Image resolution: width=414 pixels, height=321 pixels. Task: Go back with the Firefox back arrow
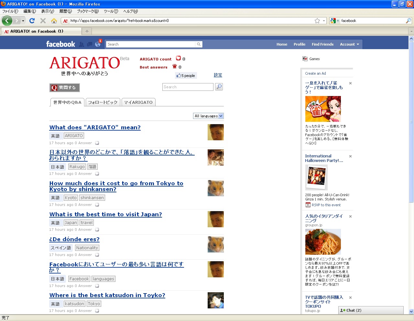7,21
